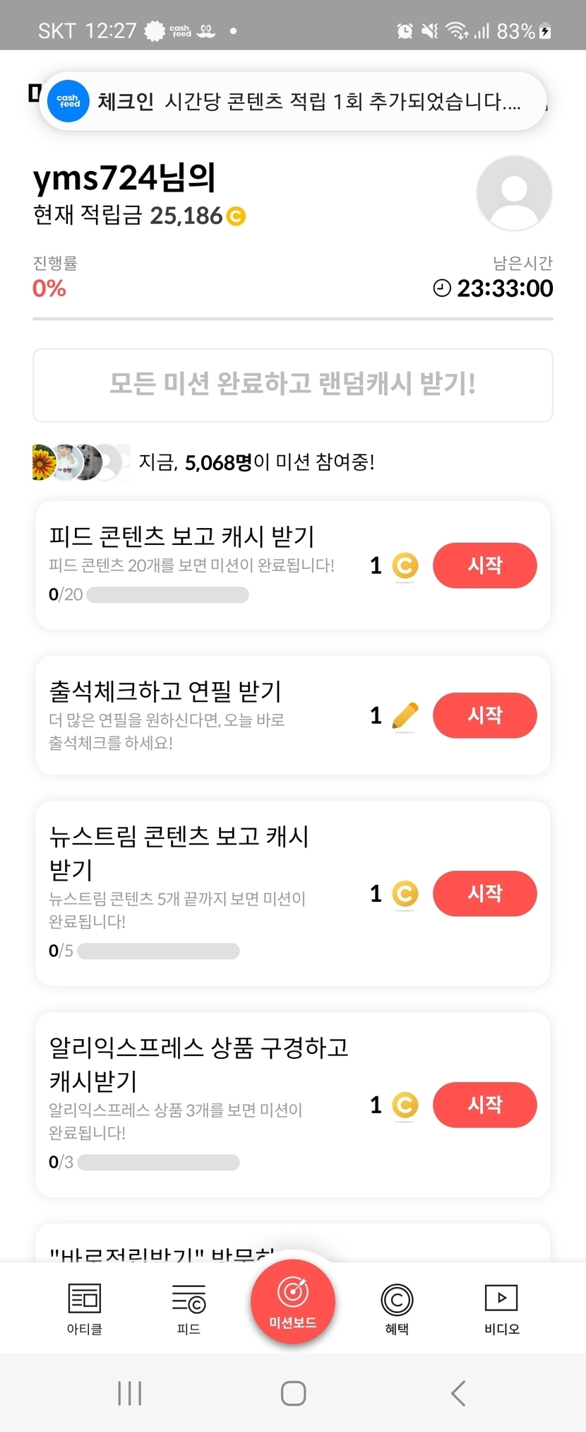The height and width of the screenshot is (1432, 586).
Task: Tap the complete all missions random cash button
Action: (x=292, y=385)
